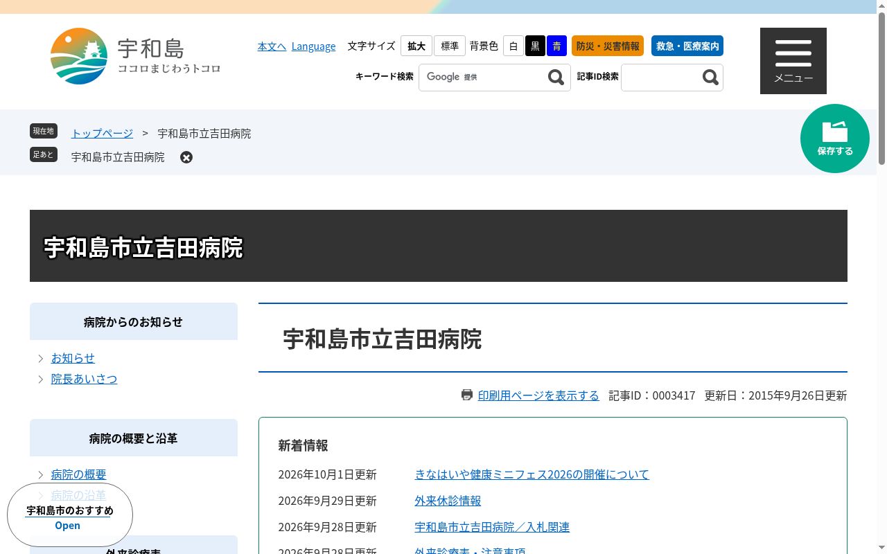Click the keyword search magnifier icon
Viewport: 887px width, 554px height.
coord(556,77)
